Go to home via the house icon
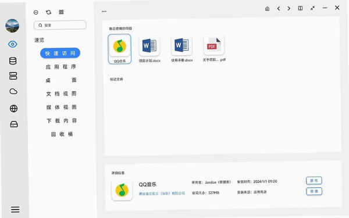This screenshot has height=218, width=349. (267, 9)
